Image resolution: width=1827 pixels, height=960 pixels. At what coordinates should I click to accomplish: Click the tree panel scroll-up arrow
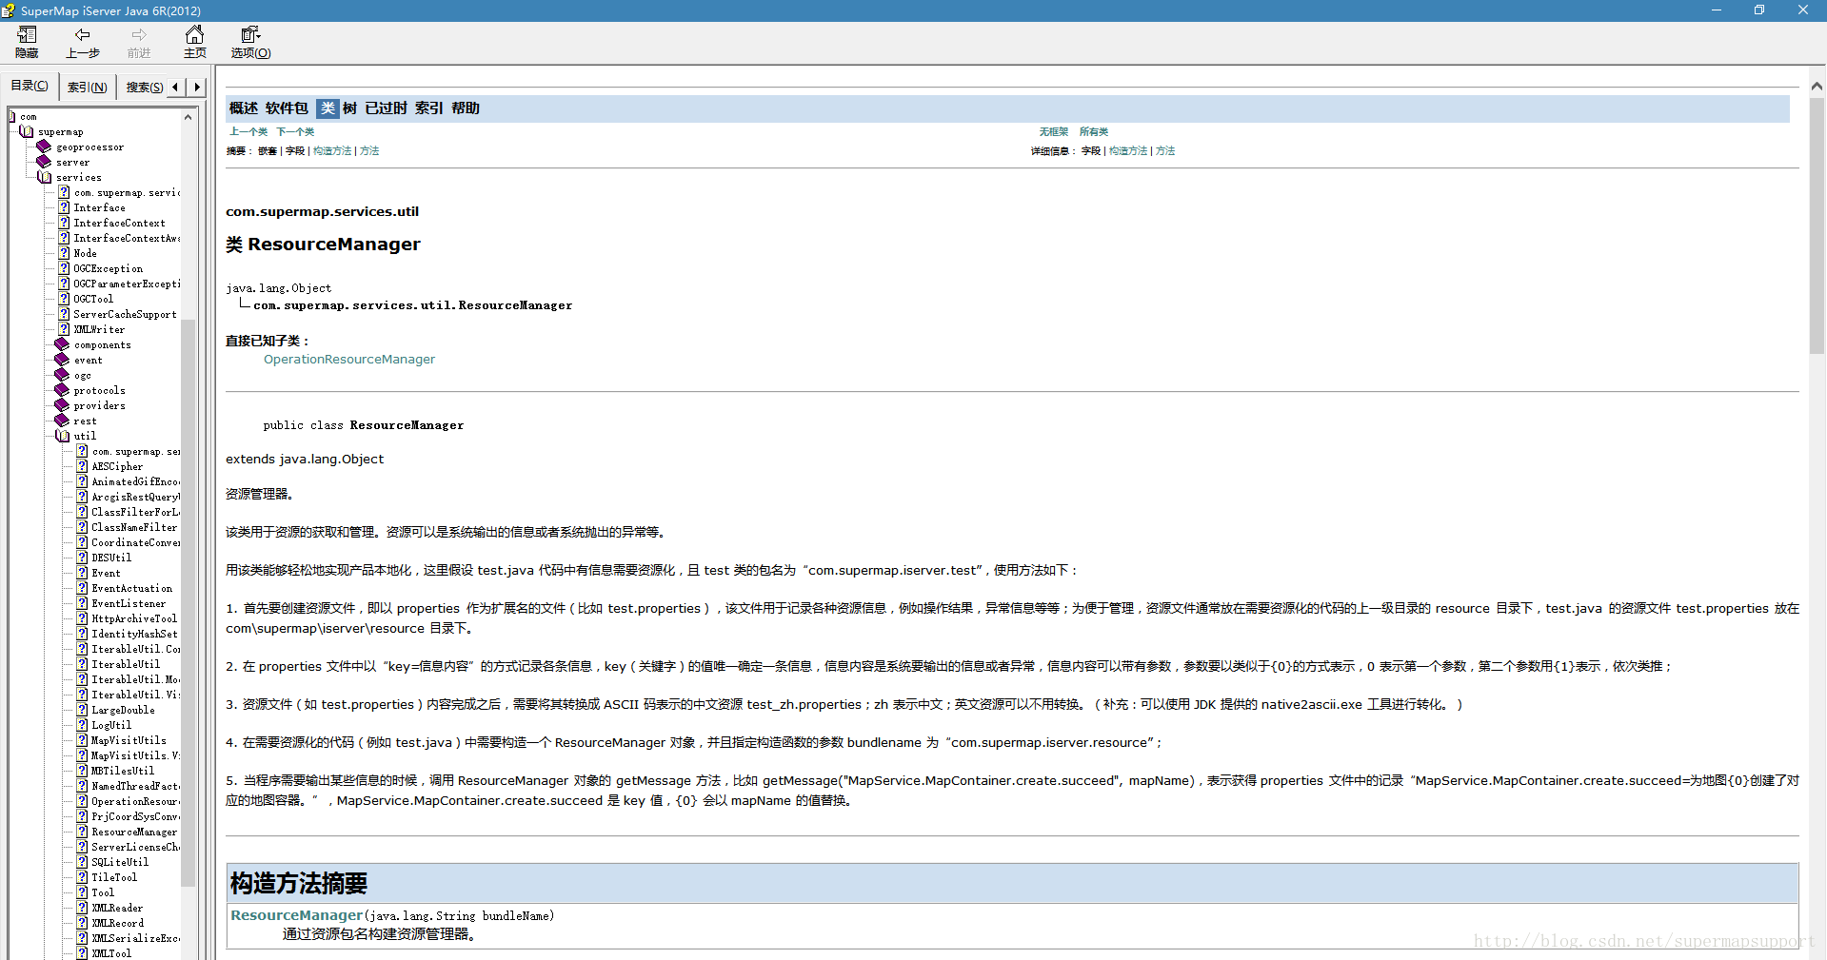(189, 117)
